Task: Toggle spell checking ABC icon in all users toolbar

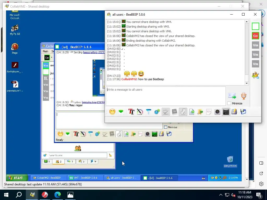Action: tap(166, 112)
